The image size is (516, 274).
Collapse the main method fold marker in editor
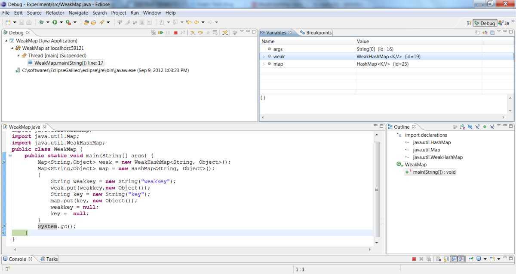[x=10, y=156]
